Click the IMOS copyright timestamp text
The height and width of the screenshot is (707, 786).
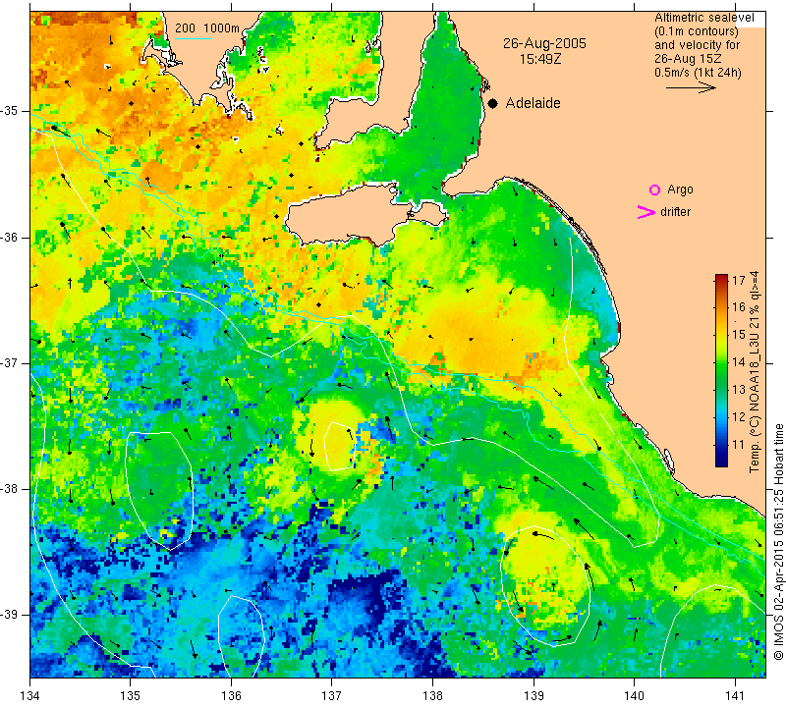(x=778, y=542)
